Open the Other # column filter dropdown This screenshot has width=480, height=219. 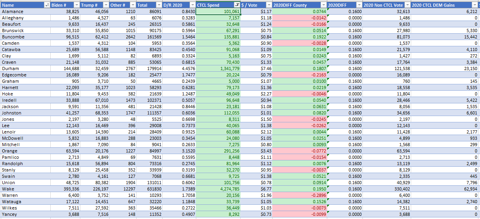[133, 5]
